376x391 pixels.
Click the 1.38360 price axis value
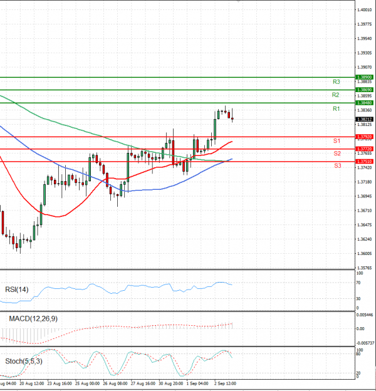(364, 110)
